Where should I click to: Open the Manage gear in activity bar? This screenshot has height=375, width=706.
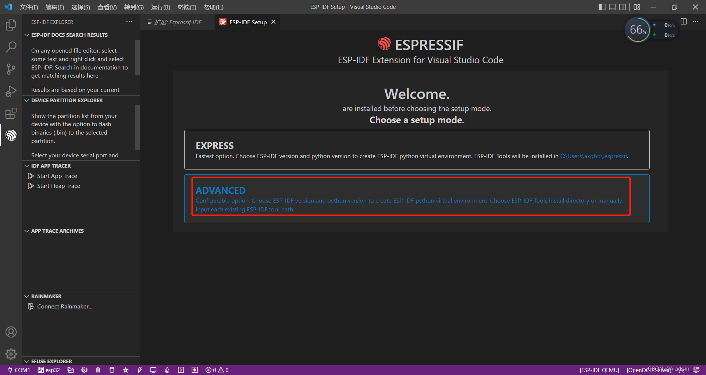(11, 354)
